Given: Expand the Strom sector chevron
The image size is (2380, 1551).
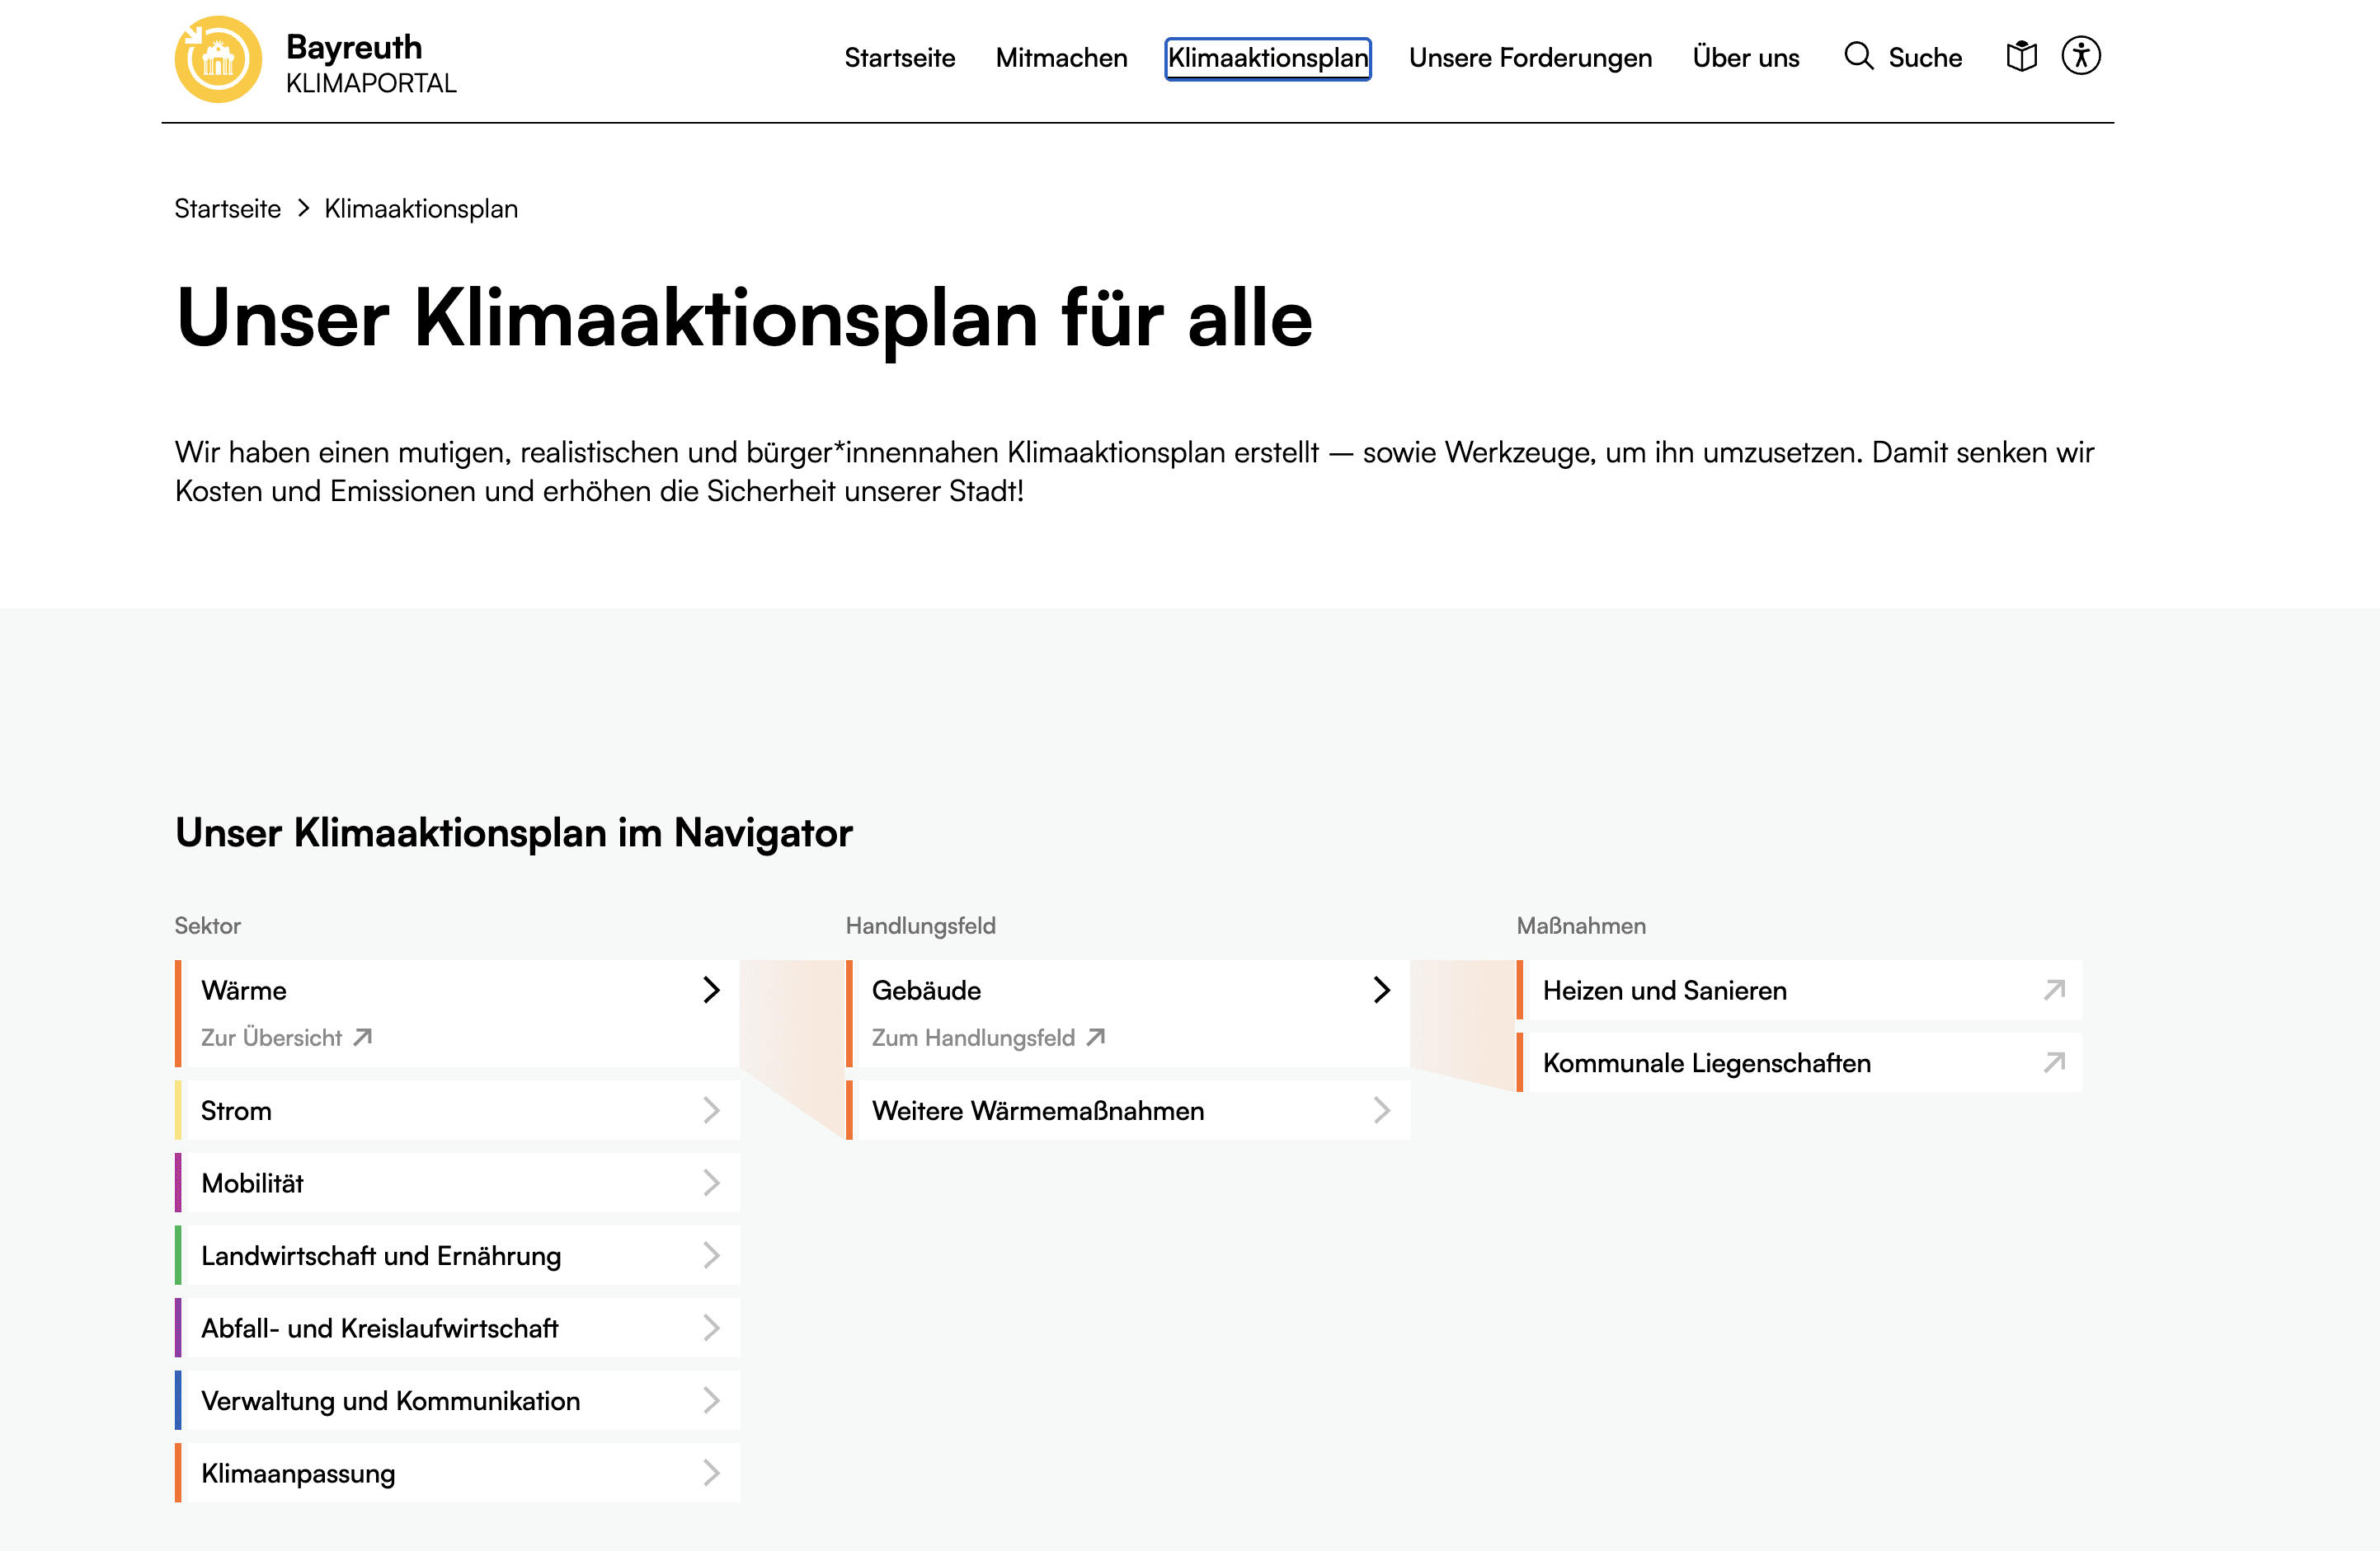Looking at the screenshot, I should 711,1110.
